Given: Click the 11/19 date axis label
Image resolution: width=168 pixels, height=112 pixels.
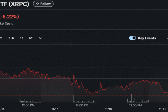Looking at the screenshot, I should 162,109.
